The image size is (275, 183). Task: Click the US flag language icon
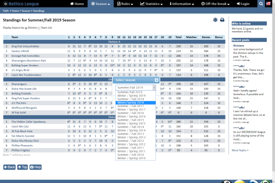pos(269,4)
